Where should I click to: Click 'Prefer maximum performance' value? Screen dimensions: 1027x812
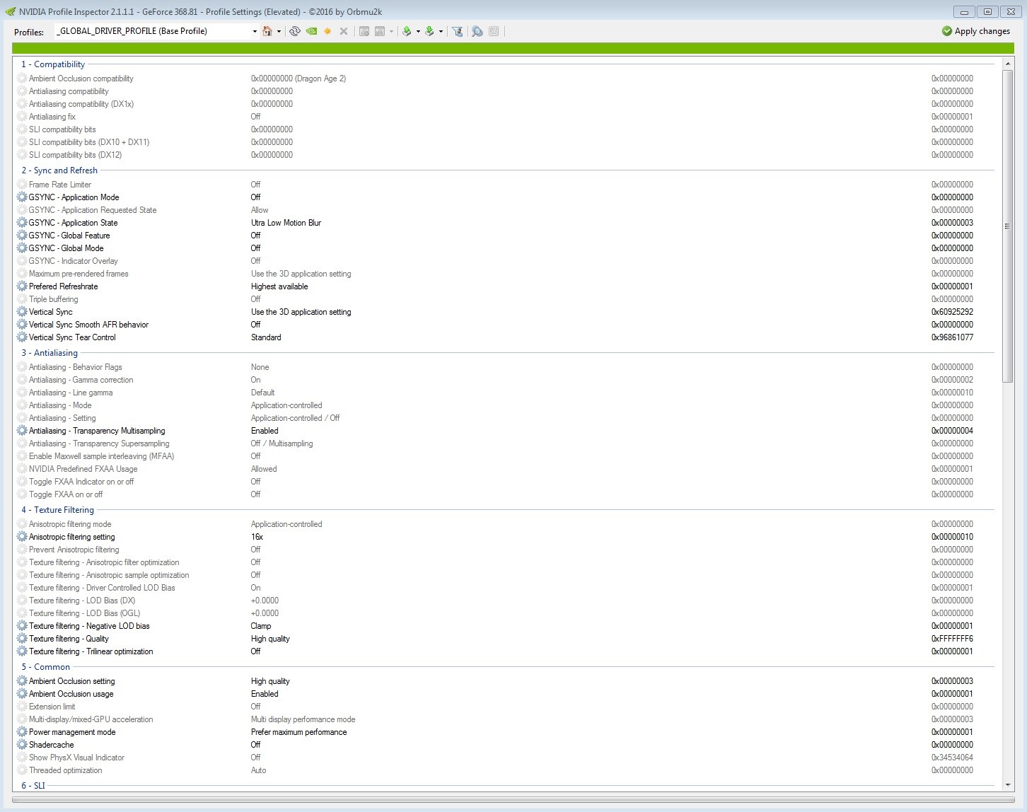click(298, 732)
